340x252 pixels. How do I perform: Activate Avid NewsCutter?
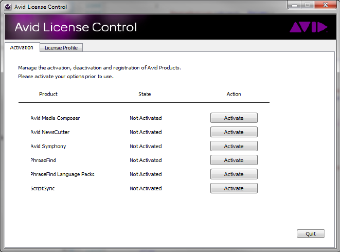point(234,132)
